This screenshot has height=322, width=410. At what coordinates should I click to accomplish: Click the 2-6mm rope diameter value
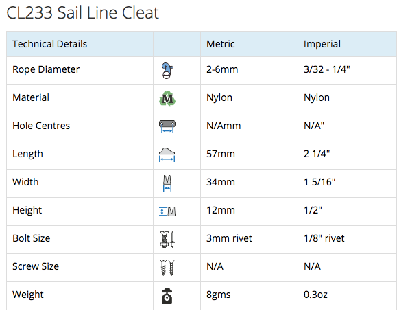tap(222, 69)
